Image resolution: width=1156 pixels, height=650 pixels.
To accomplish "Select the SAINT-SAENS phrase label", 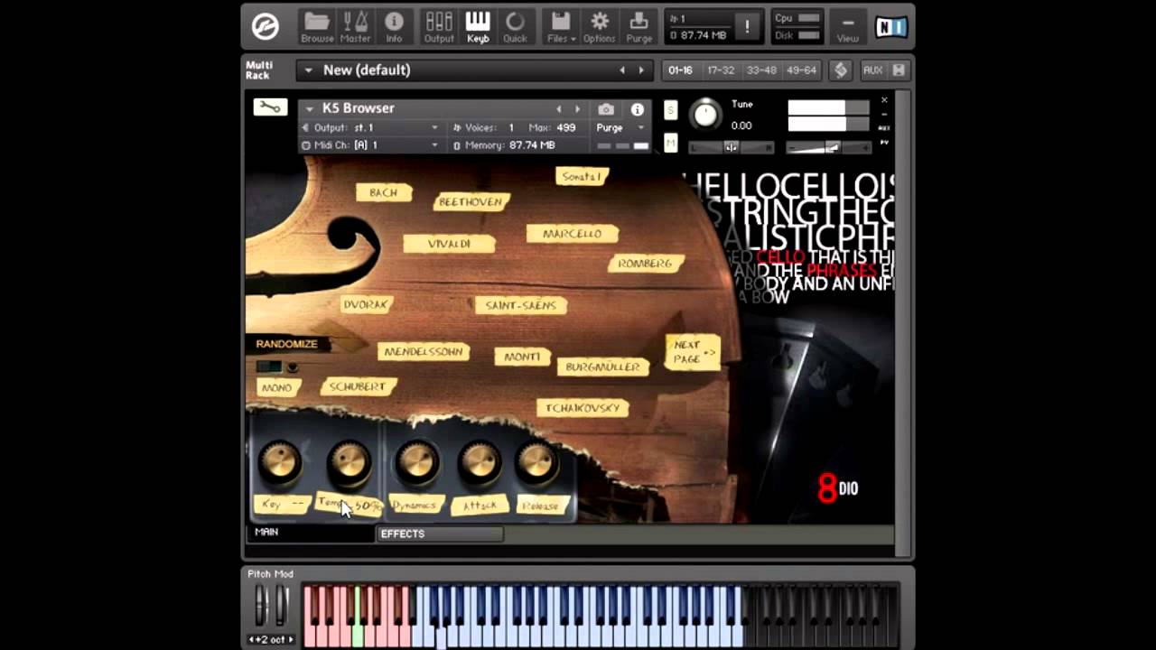I will coord(521,306).
